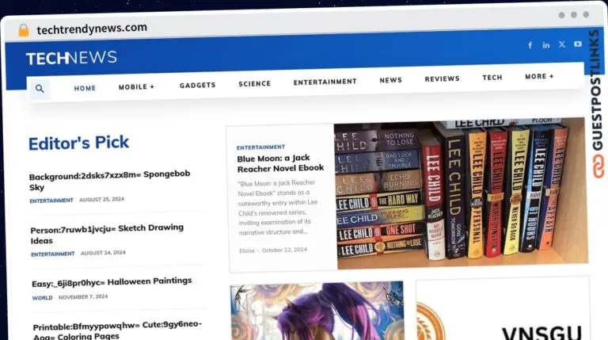Click the TechNews site logo

click(x=71, y=58)
